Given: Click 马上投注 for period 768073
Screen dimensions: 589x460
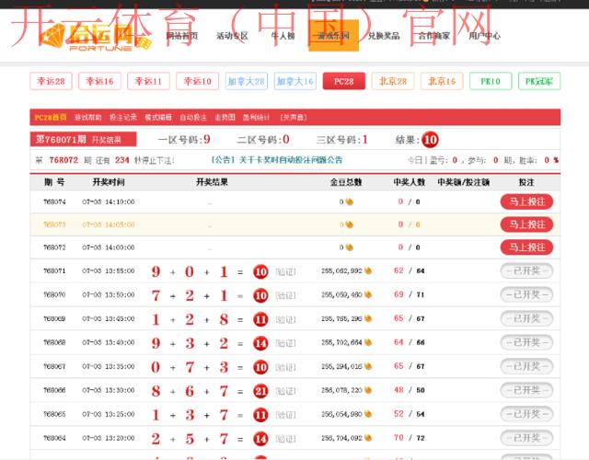Looking at the screenshot, I should [526, 224].
